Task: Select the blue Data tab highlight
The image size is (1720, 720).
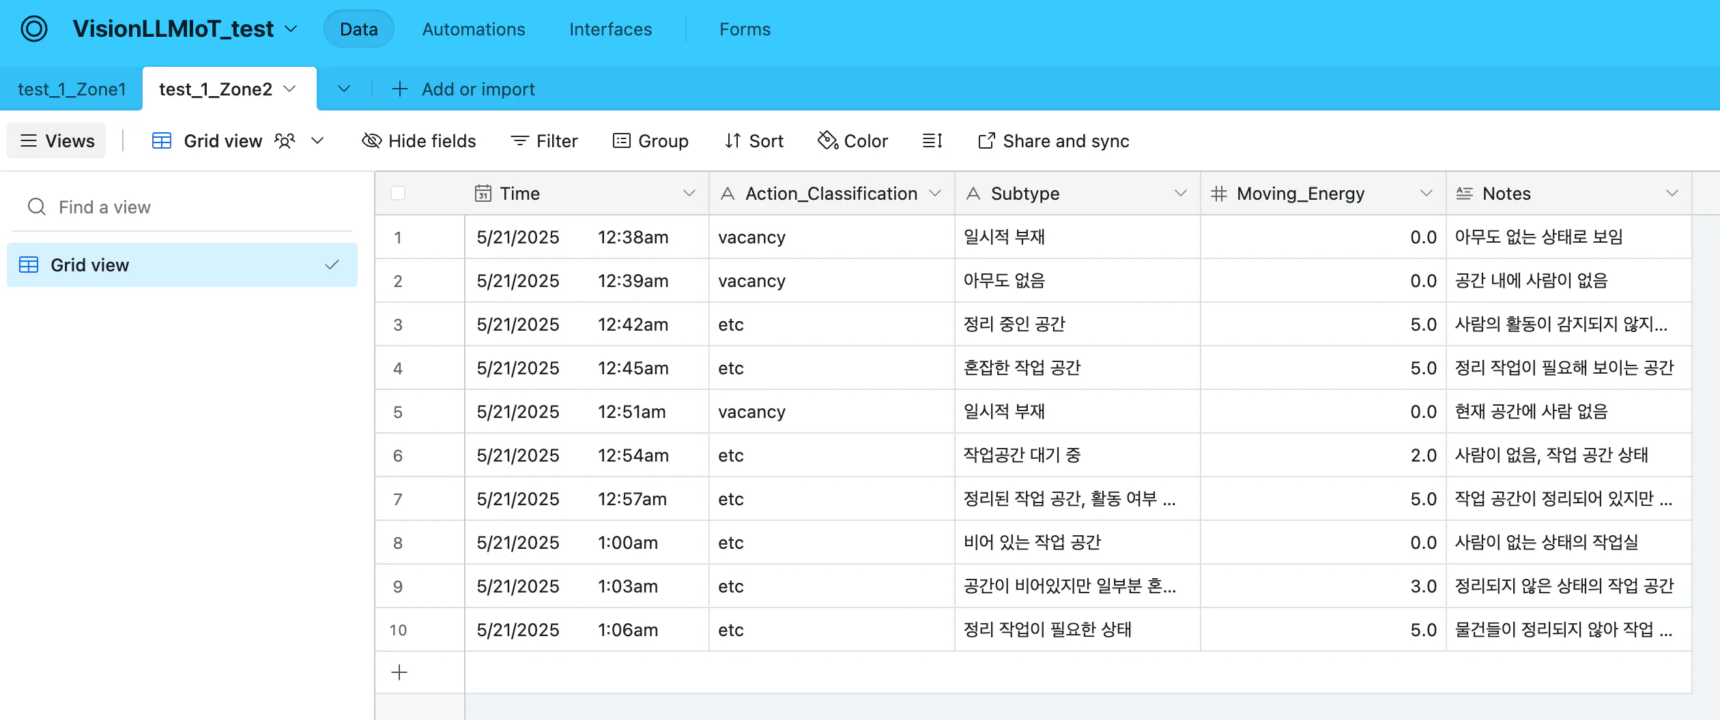Action: click(358, 29)
